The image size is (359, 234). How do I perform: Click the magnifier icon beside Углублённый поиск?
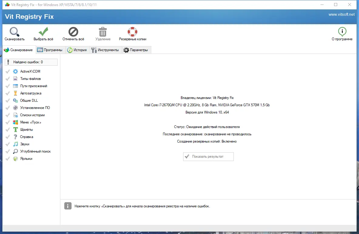15,151
